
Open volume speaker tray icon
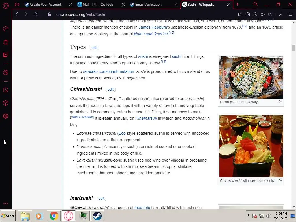click(x=268, y=216)
